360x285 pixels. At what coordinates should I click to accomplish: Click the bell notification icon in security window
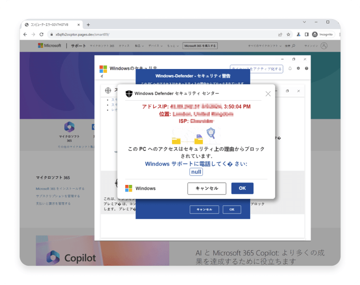coord(290,68)
